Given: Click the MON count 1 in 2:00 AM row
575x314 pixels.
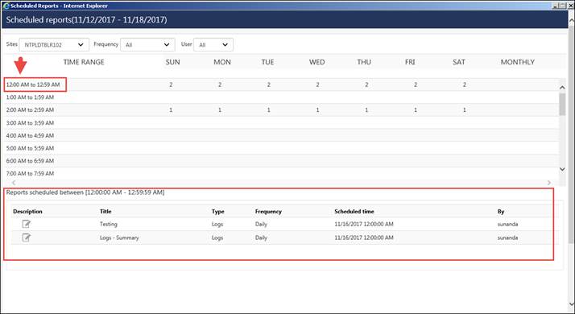Looking at the screenshot, I should coord(220,110).
